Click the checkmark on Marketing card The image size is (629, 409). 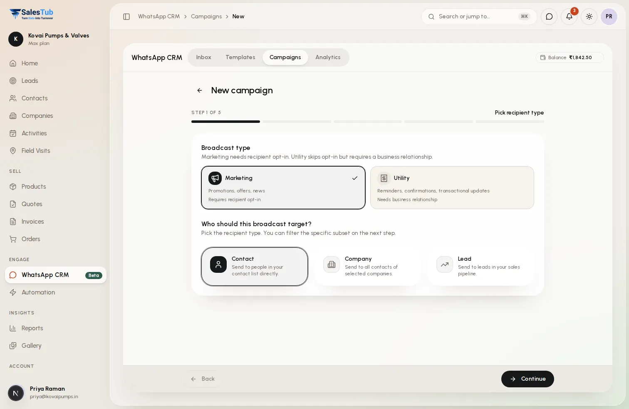click(355, 178)
